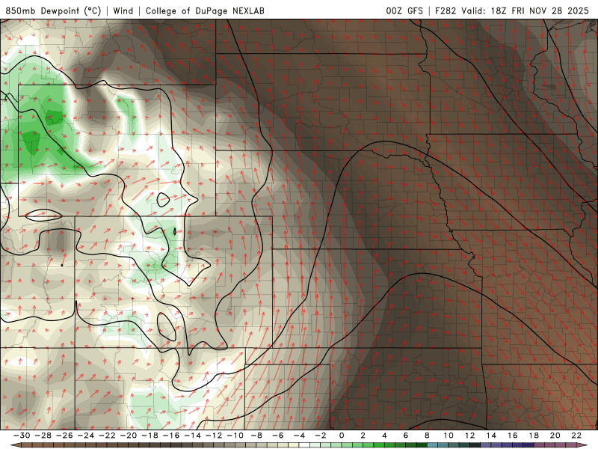Click the -30 legend value
Image resolution: width=598 pixels, height=449 pixels.
tap(22, 436)
